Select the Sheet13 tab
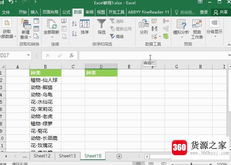Screen dimensions: 231x165 coord(67,156)
